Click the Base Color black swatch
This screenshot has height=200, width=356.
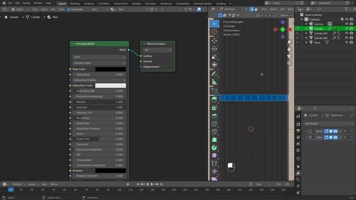tap(110, 69)
